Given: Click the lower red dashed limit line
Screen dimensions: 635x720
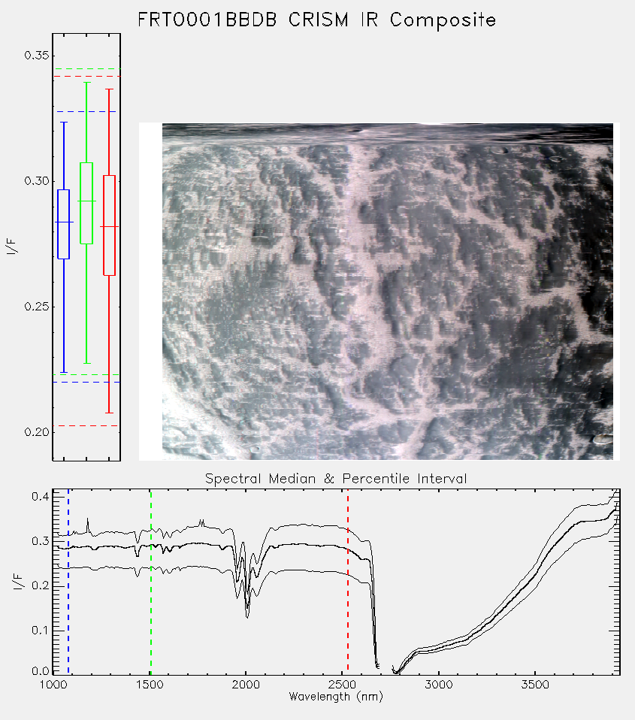Looking at the screenshot, I should tap(86, 425).
